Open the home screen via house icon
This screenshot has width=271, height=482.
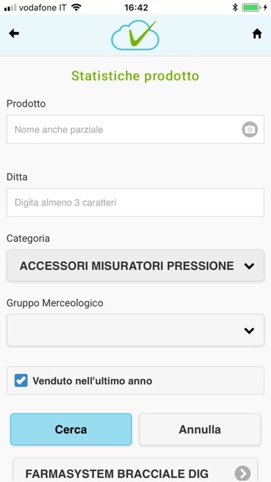click(257, 34)
